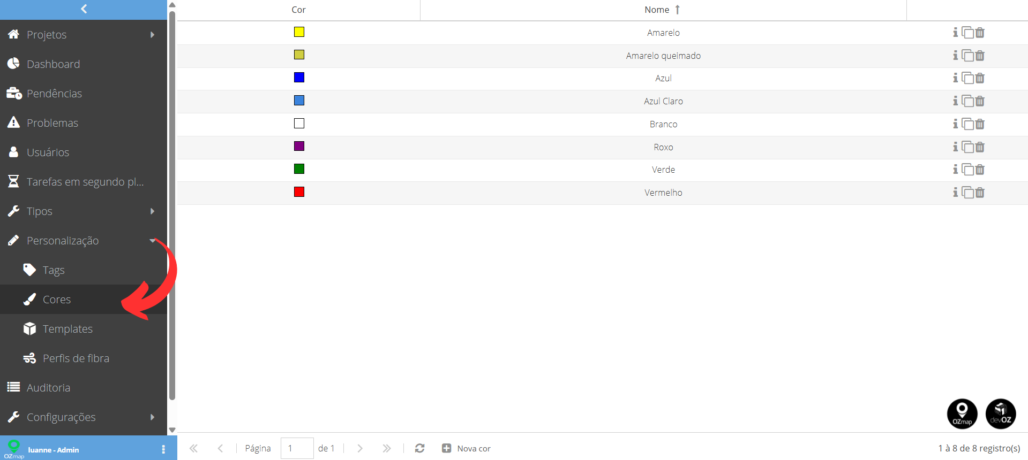Open Tarefas em segundo plano

pos(84,182)
